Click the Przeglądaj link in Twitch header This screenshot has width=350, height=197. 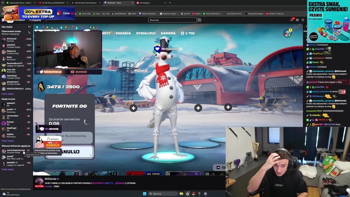[x=35, y=20]
